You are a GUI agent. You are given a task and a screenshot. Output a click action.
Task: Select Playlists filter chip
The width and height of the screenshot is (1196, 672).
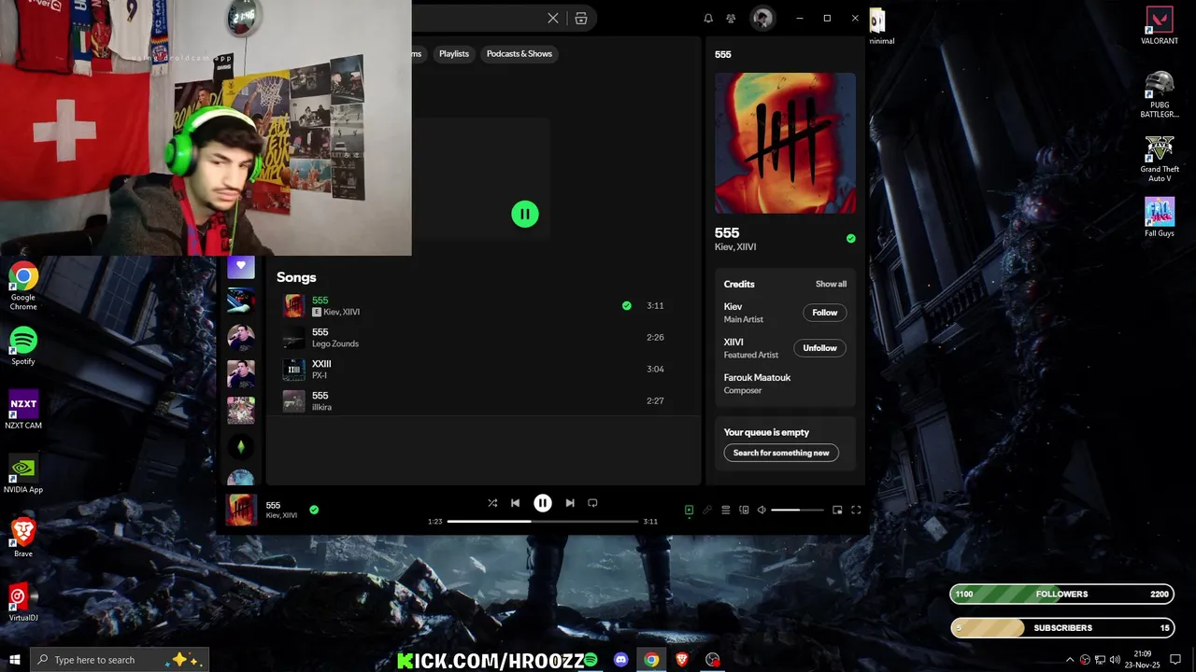[x=454, y=53]
